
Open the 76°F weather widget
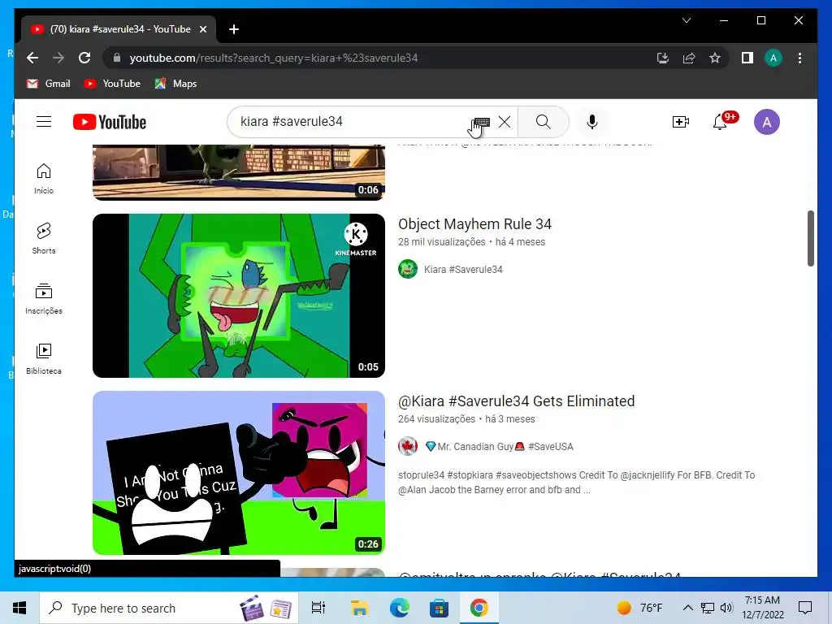(x=639, y=608)
